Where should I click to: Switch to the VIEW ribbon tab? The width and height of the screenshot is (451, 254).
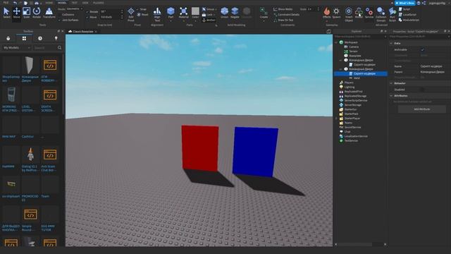(85, 3)
